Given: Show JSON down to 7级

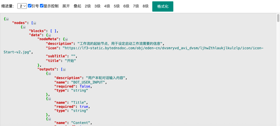Looking at the screenshot, I should pyautogui.click(x=136, y=6).
